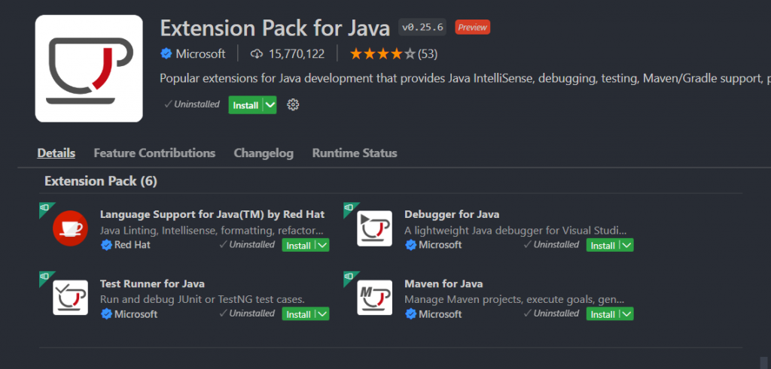Click the Debugger for Java icon
The height and width of the screenshot is (369, 771).
375,228
